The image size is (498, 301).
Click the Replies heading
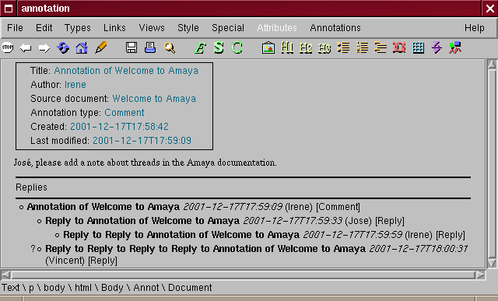[x=31, y=187]
